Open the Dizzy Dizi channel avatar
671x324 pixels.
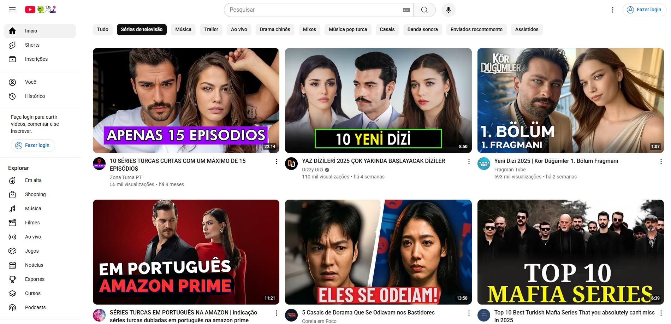[291, 164]
